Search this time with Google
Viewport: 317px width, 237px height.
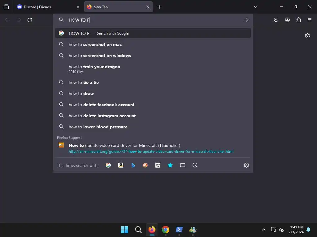108,165
